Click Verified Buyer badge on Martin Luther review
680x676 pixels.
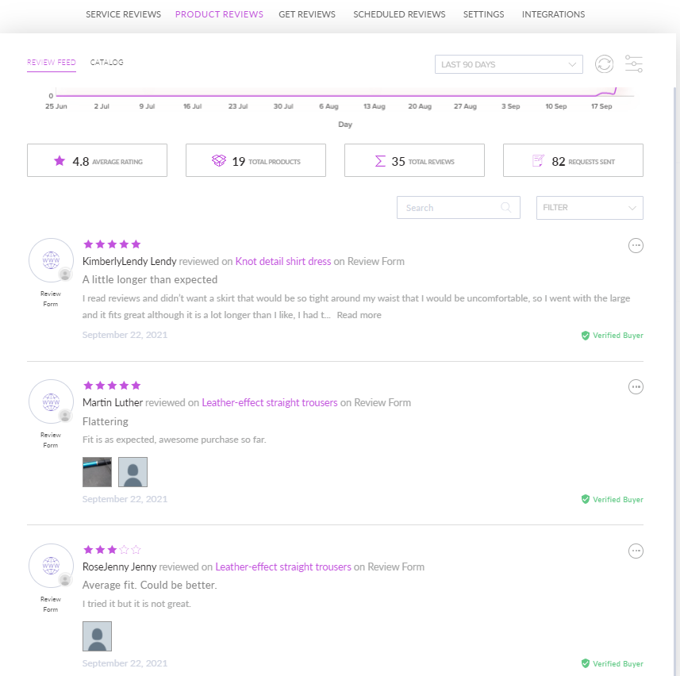[612, 500]
